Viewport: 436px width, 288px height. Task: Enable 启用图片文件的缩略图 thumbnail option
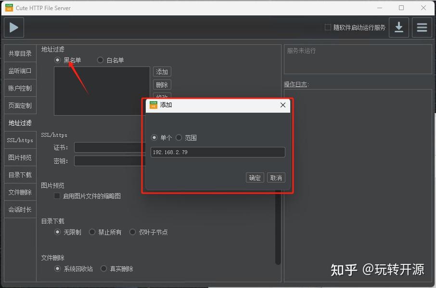[56, 196]
